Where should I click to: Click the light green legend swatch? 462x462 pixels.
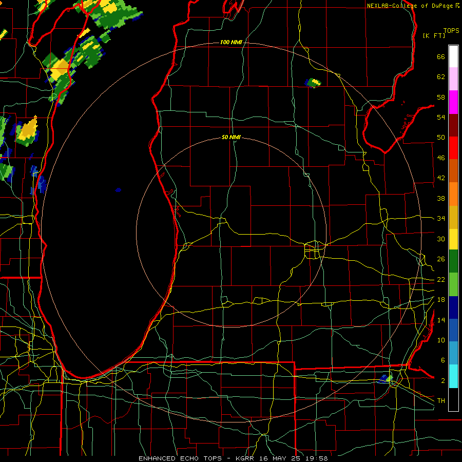click(x=453, y=284)
